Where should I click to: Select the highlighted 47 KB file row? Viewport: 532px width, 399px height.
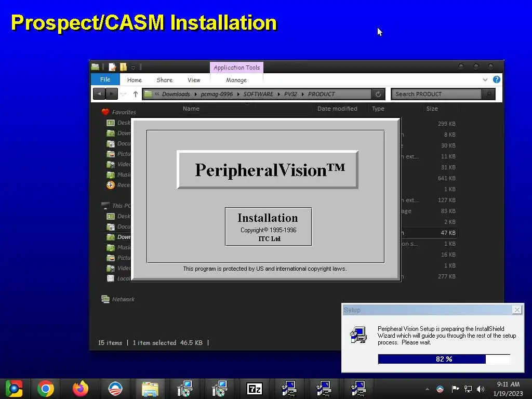pos(429,233)
